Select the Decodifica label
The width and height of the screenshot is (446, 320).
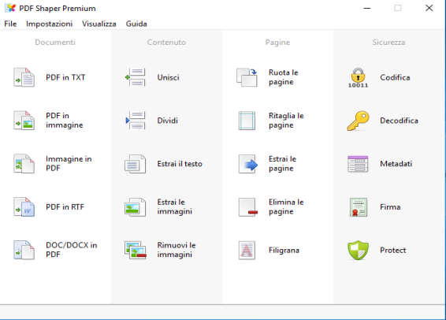(399, 121)
